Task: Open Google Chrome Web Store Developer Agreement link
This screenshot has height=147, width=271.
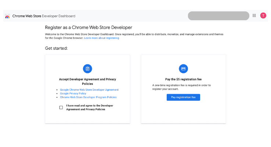Action: 89,90
